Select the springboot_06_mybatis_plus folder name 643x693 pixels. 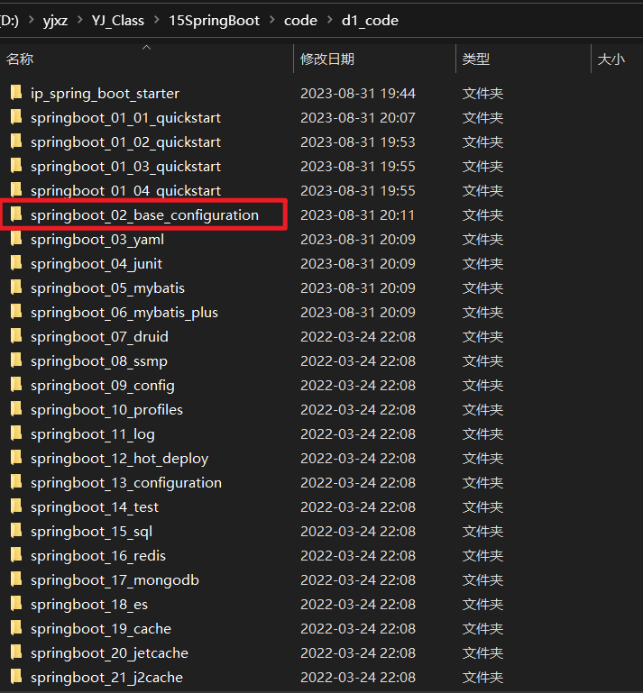(124, 313)
